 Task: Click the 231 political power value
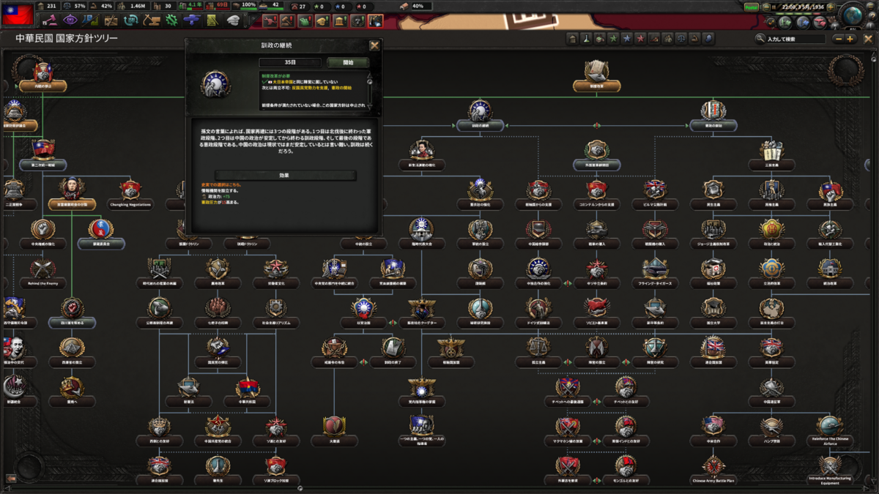click(x=52, y=6)
